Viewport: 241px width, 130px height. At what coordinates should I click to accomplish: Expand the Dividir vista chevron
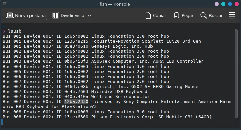[x=89, y=16]
